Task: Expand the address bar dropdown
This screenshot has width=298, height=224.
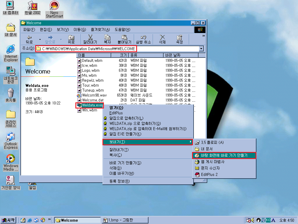Action: pos(201,49)
